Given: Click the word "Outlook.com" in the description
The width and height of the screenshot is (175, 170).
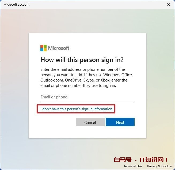Looking at the screenshot, I should coord(52,80).
